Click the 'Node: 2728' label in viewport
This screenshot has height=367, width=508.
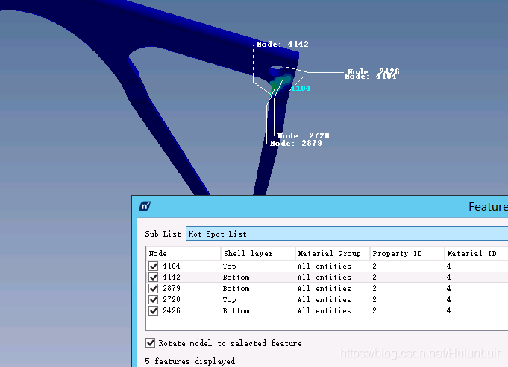click(304, 135)
